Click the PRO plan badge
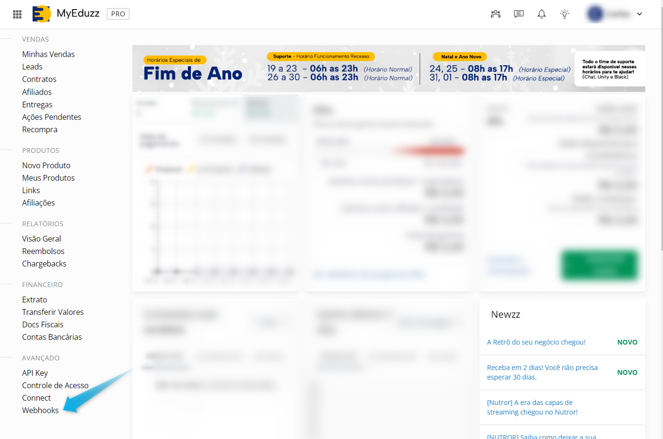 click(x=118, y=14)
